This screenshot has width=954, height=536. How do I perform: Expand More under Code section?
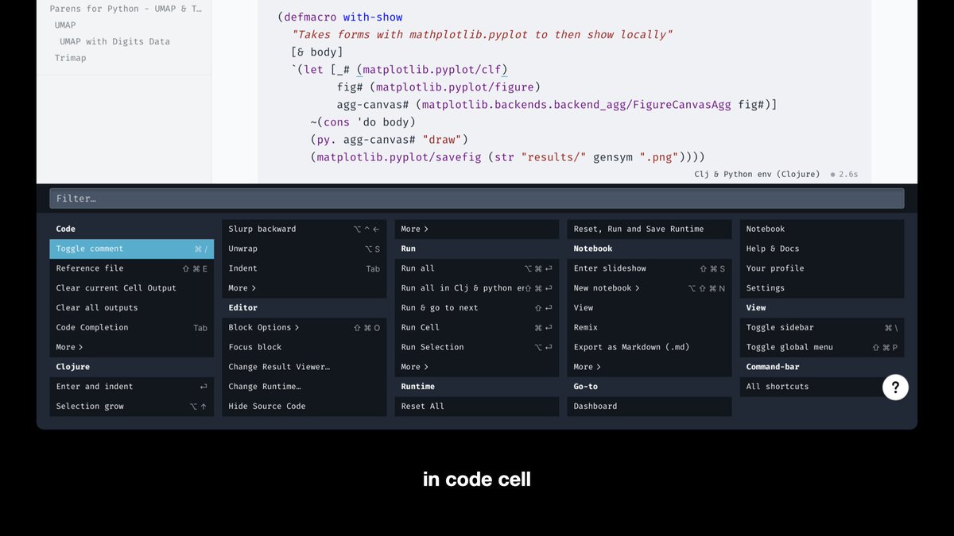click(x=131, y=347)
